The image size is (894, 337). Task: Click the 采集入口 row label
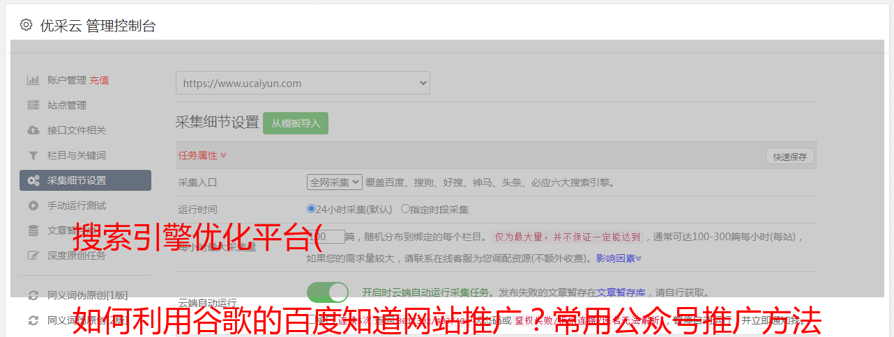pyautogui.click(x=198, y=182)
